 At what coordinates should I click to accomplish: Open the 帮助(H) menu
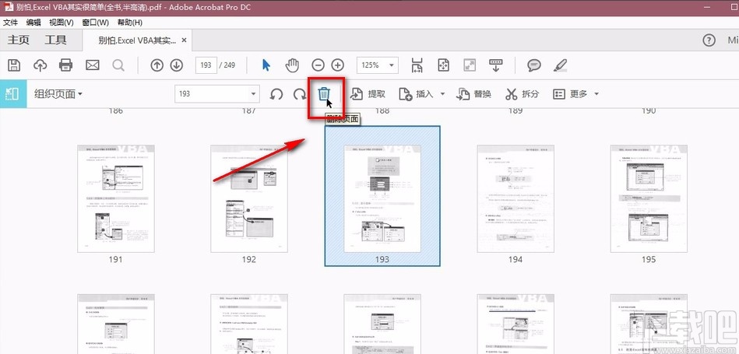coord(129,22)
